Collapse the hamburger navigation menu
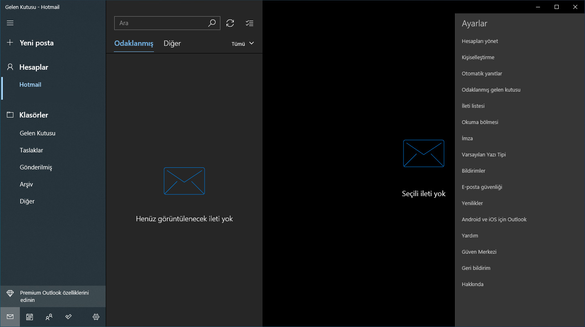 pyautogui.click(x=10, y=23)
